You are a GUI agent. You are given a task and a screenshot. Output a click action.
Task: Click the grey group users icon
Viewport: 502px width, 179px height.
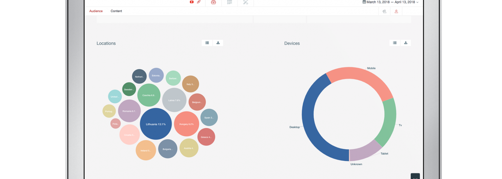(384, 12)
